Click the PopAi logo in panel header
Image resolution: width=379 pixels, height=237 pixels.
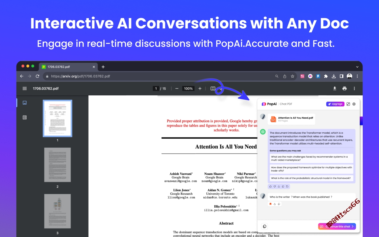tap(269, 104)
